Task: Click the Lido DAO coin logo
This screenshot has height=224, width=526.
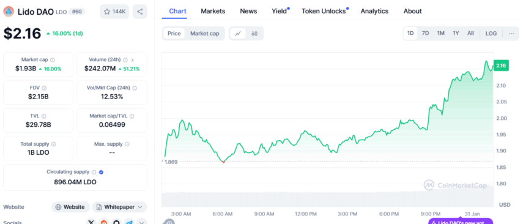Action: (9, 12)
